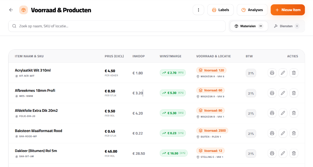Image resolution: width=313 pixels, height=167 pixels.
Task: Click the Voorraad: 60 stock badge
Action: tap(210, 90)
